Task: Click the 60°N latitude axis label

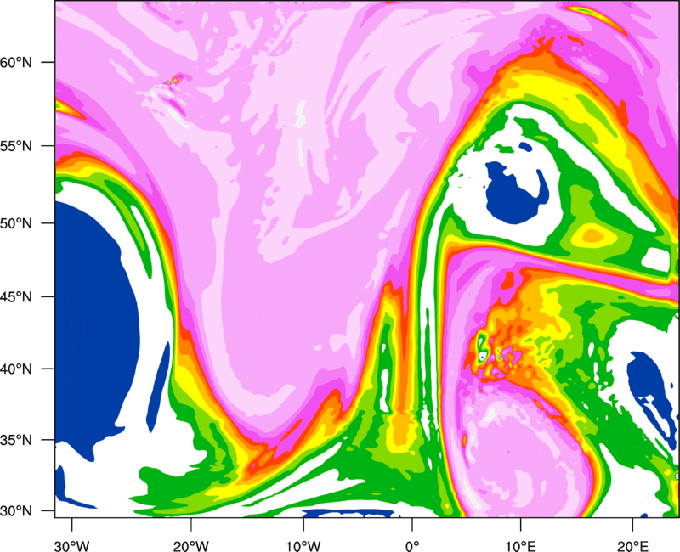Action: click(16, 62)
